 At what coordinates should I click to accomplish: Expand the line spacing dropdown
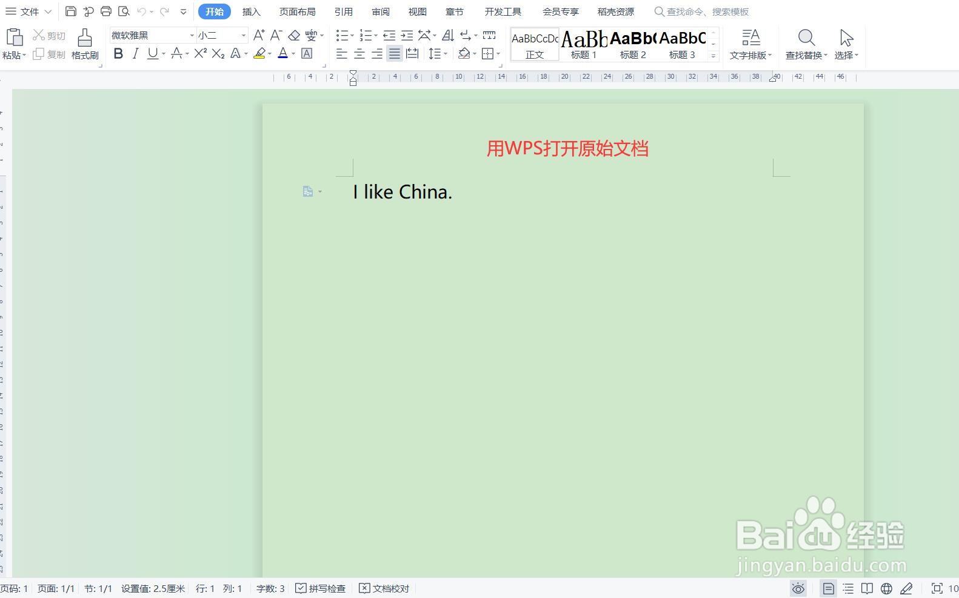(x=446, y=54)
